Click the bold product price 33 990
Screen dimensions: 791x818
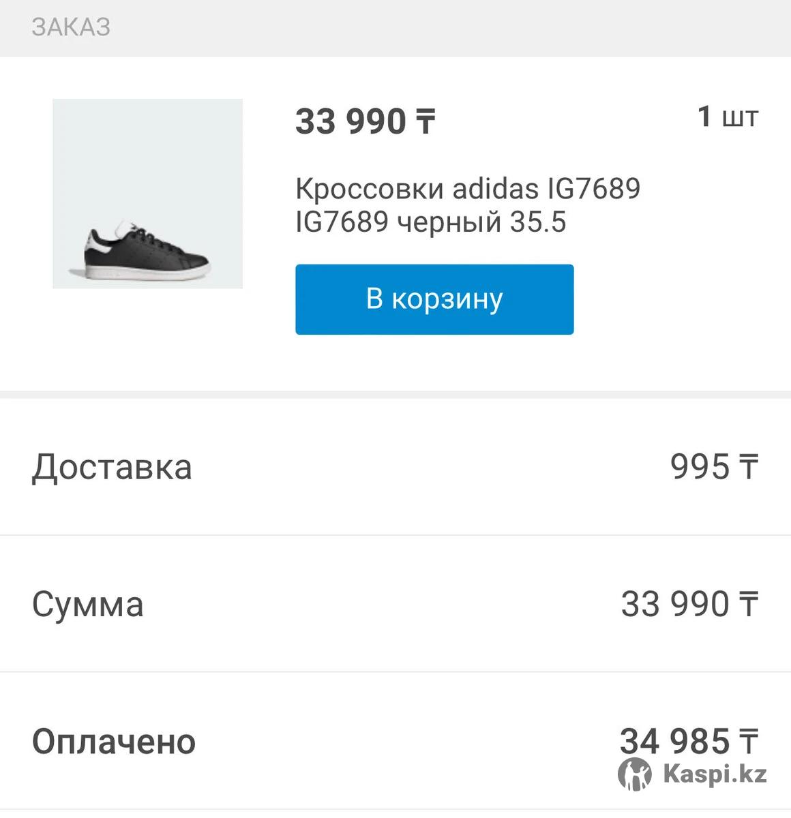coord(350,122)
